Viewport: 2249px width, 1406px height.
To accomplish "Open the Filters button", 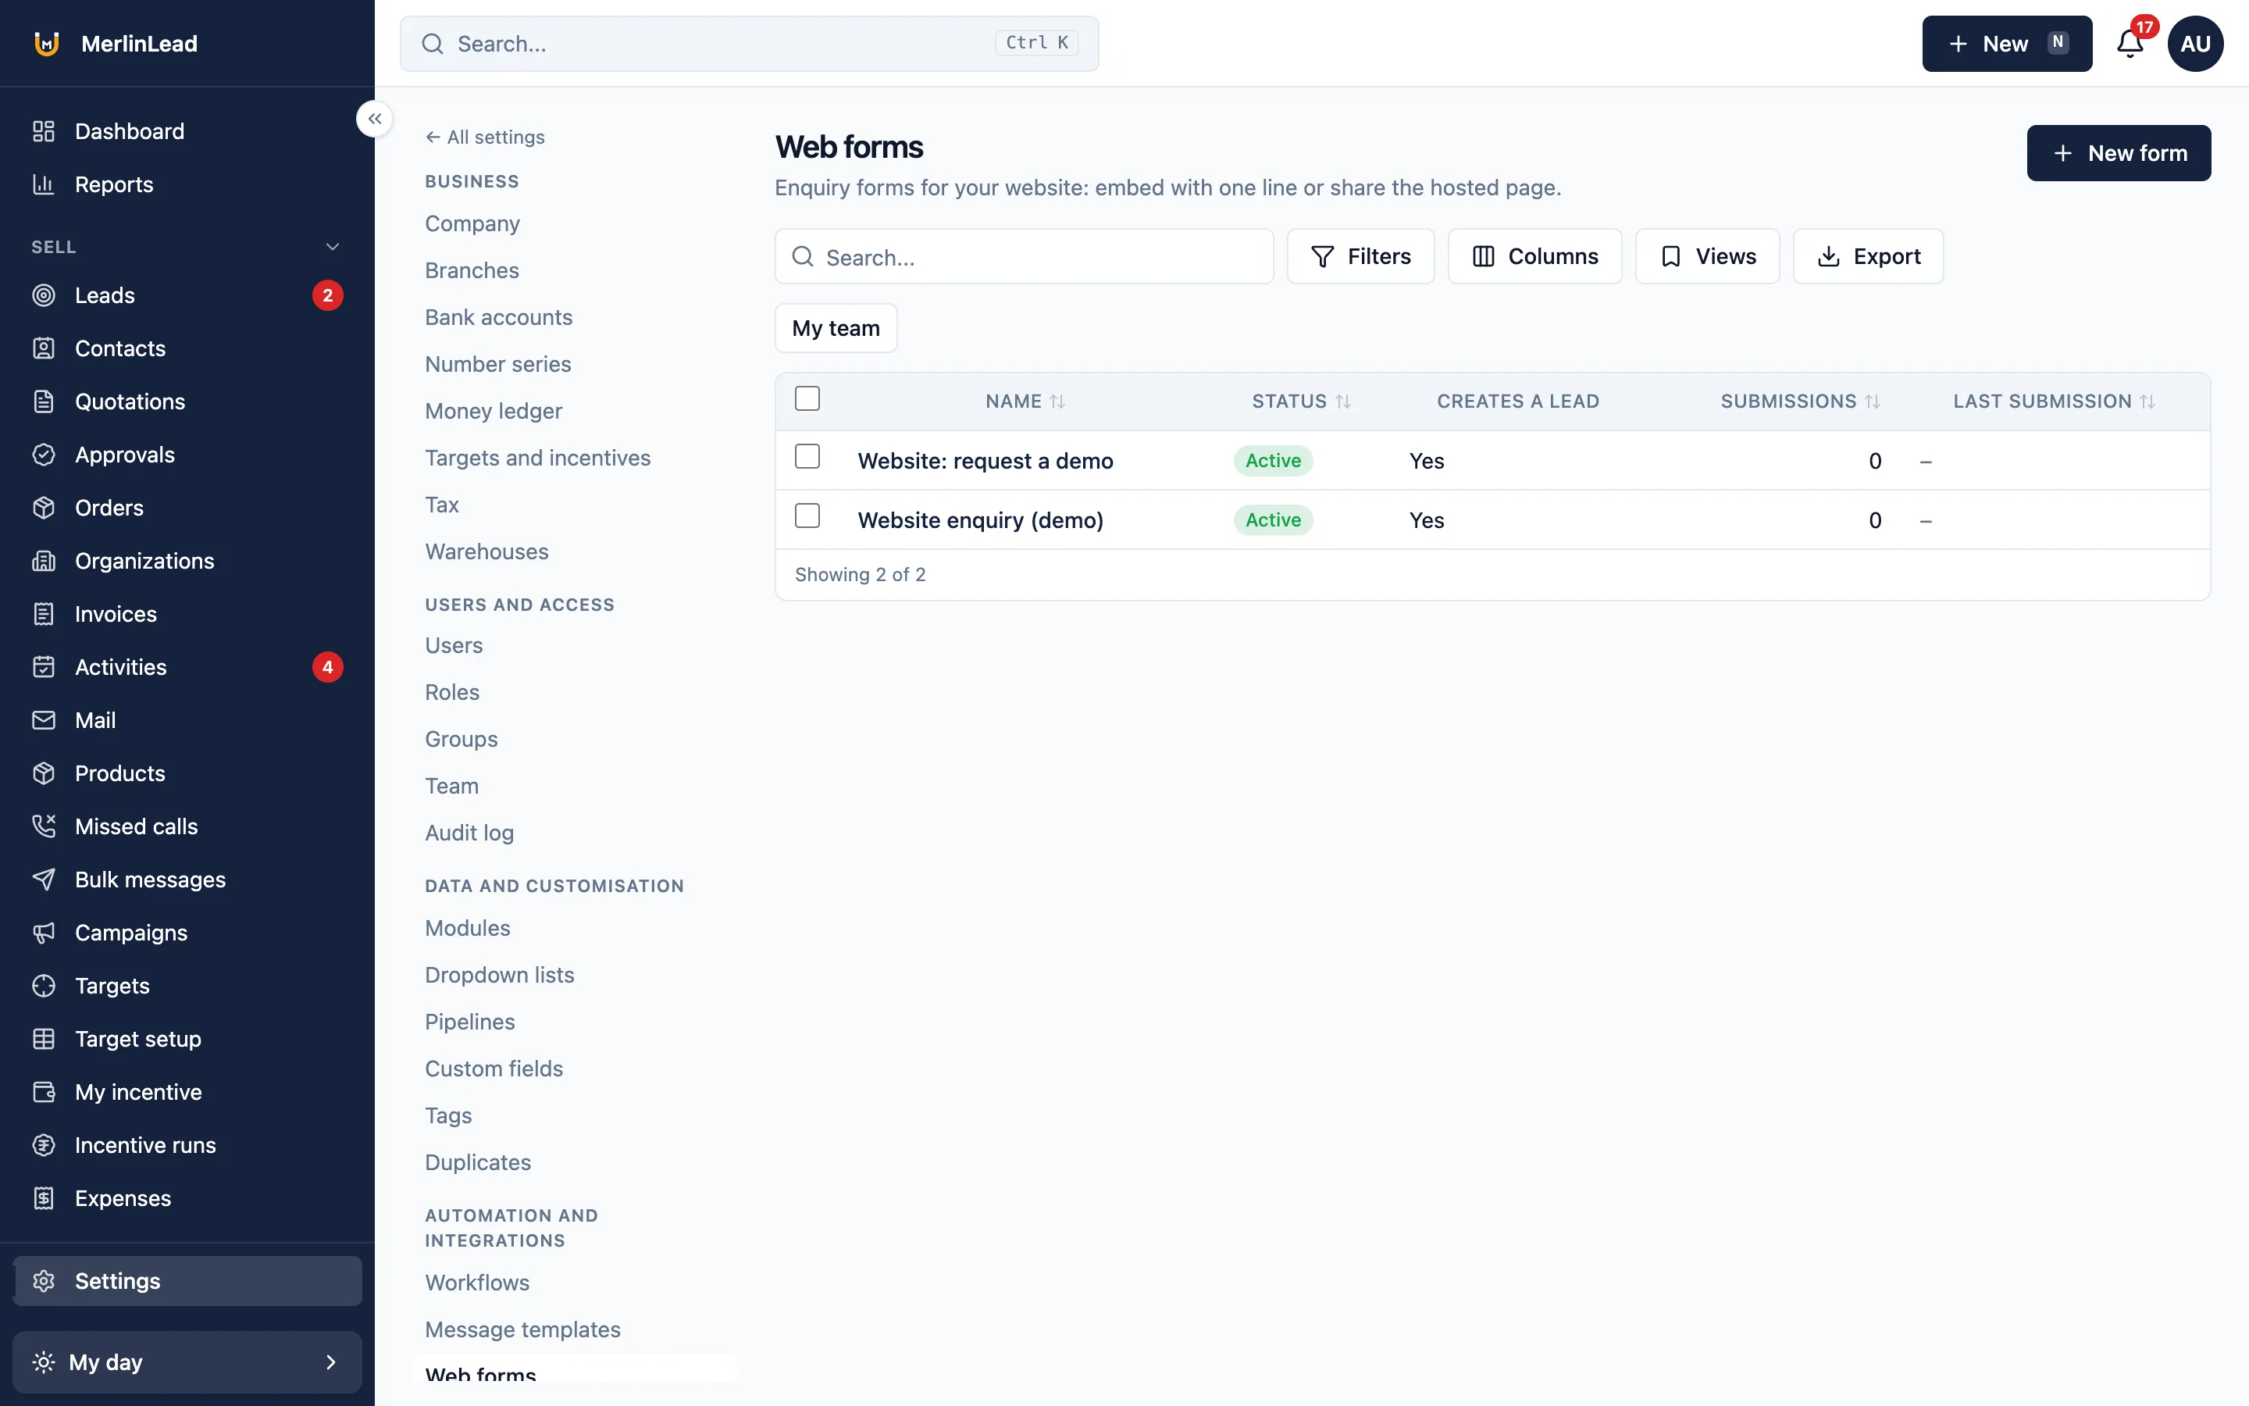I will pyautogui.click(x=1360, y=255).
